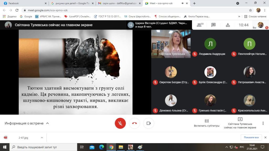Expand Информация о встрече meeting details
The height and width of the screenshot is (151, 269).
pyautogui.click(x=27, y=123)
